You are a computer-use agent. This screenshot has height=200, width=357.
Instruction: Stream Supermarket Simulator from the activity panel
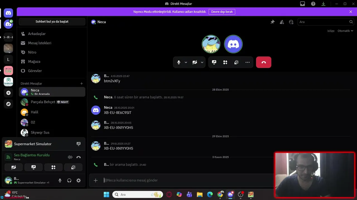point(78,144)
